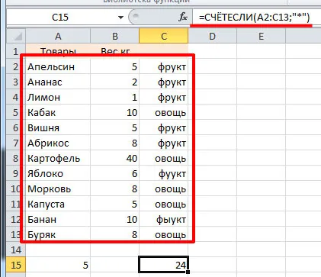Click cell with text Вишня
Image resolution: width=321 pixels, height=277 pixels.
click(x=58, y=127)
